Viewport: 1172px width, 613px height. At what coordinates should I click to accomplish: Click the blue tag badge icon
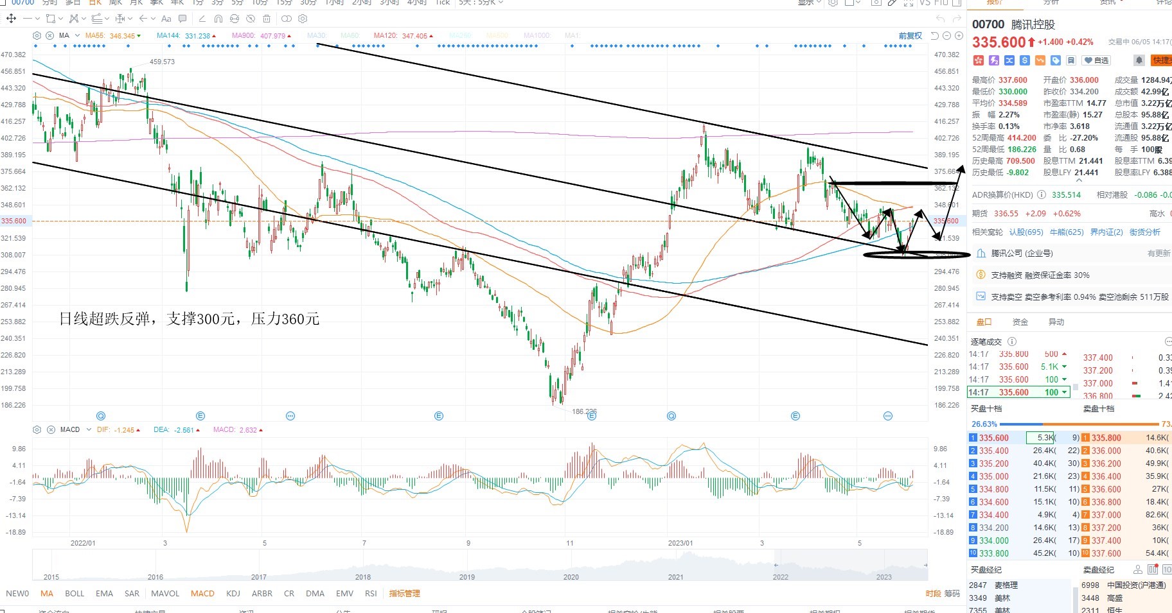1056,60
